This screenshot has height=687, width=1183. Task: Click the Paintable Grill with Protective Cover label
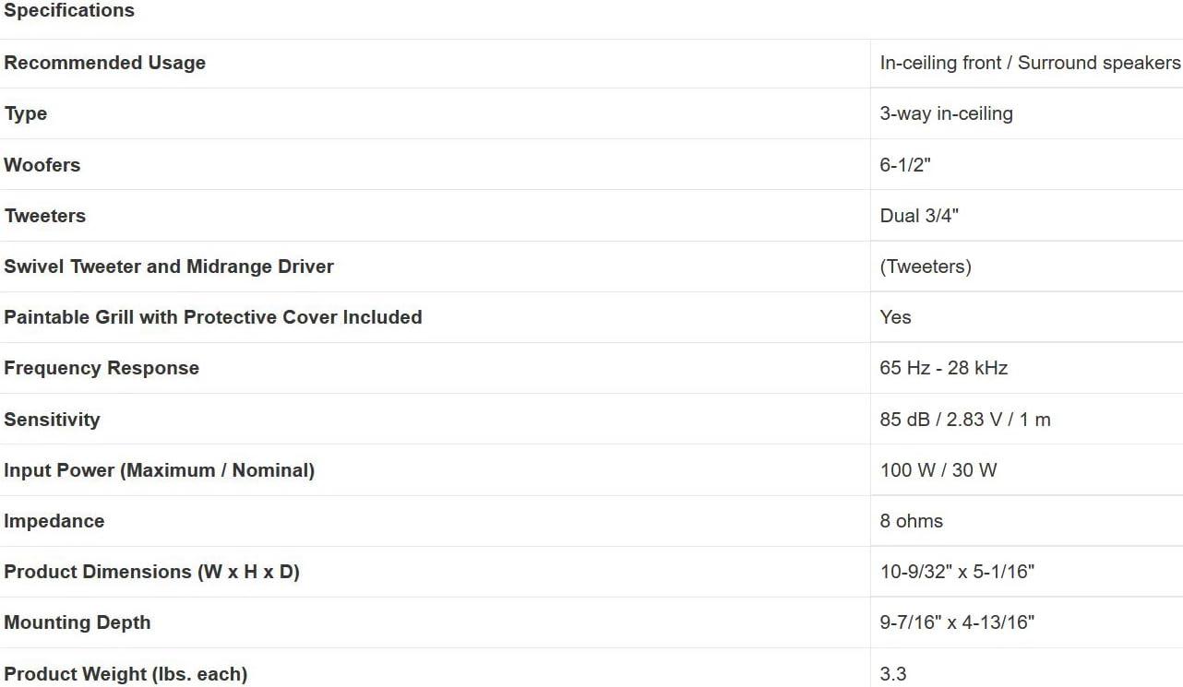coord(213,317)
